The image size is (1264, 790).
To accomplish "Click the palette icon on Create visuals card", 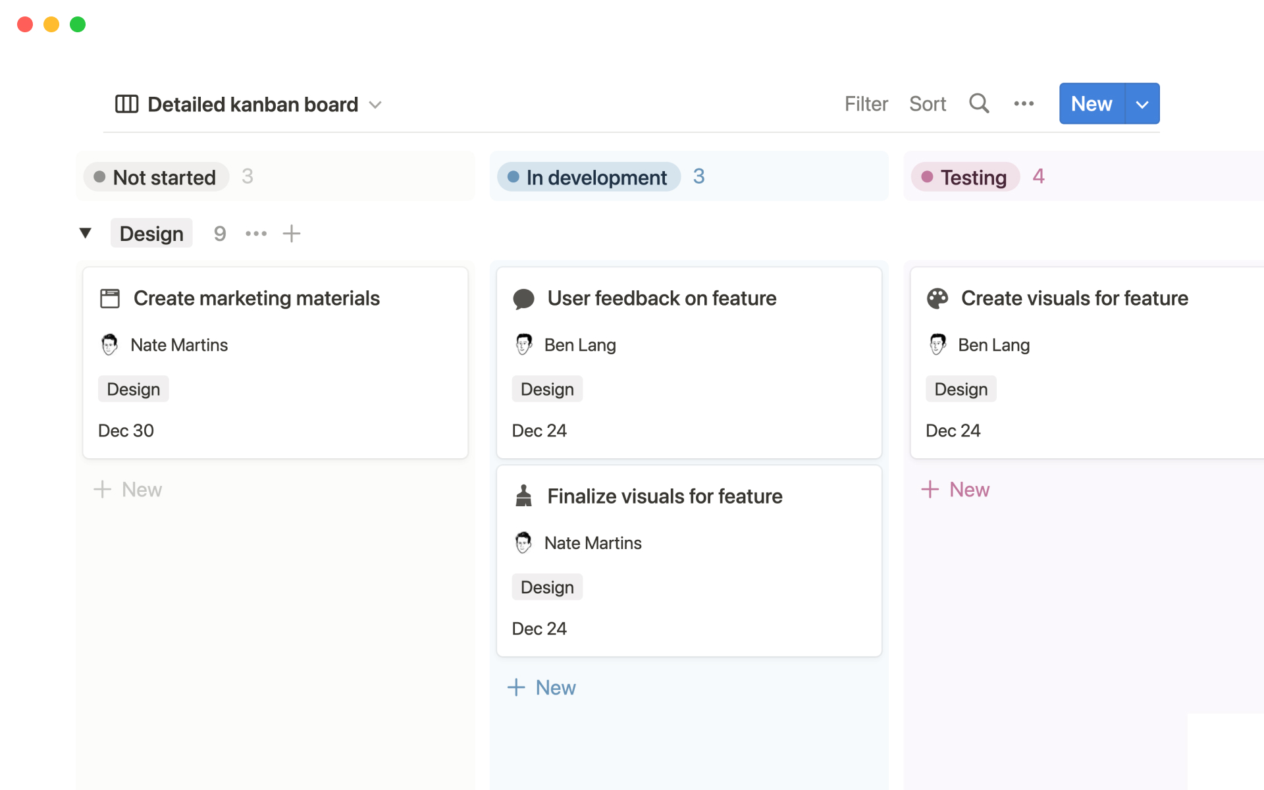I will (937, 299).
